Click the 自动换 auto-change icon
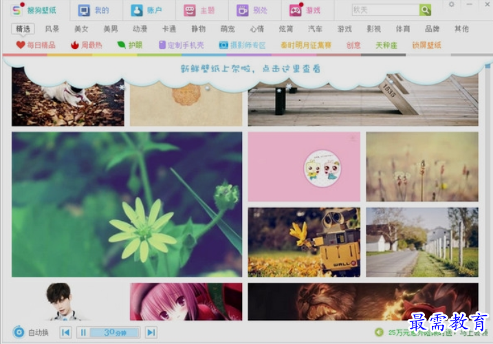The image size is (493, 344). [19, 332]
